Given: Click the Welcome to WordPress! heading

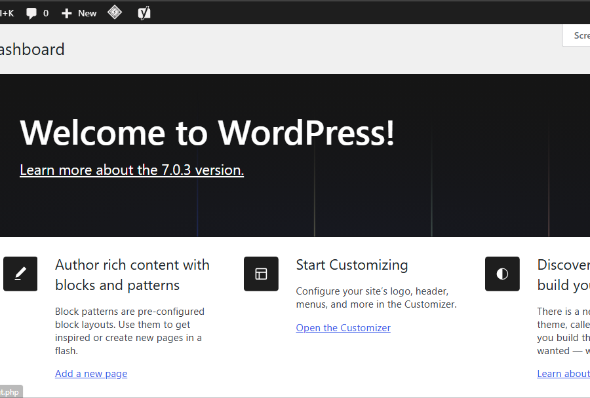Looking at the screenshot, I should [x=207, y=133].
